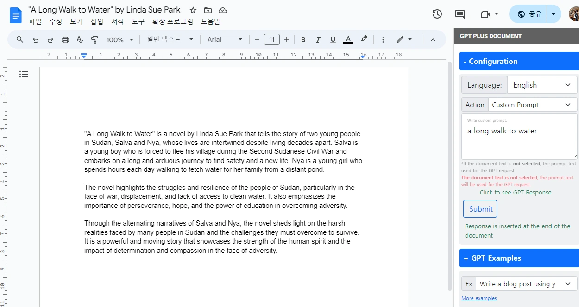This screenshot has width=579, height=307.
Task: Open the 도구 menu
Action: click(138, 21)
